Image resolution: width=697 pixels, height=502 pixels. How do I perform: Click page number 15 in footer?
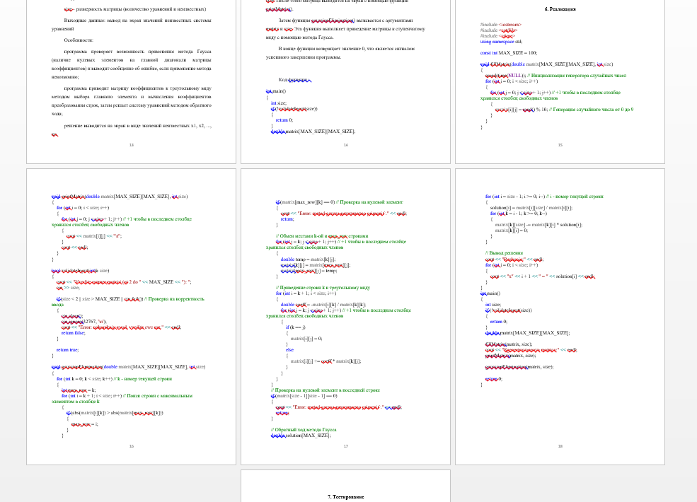[560, 145]
